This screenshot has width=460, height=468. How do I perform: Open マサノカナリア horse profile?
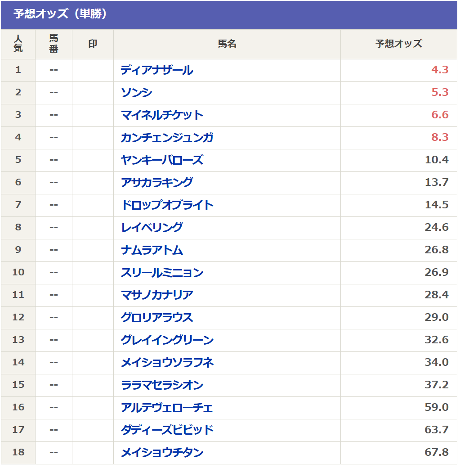tap(156, 295)
